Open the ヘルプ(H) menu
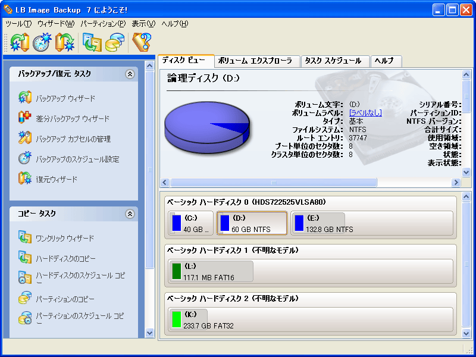The width and height of the screenshot is (476, 357). pos(175,24)
